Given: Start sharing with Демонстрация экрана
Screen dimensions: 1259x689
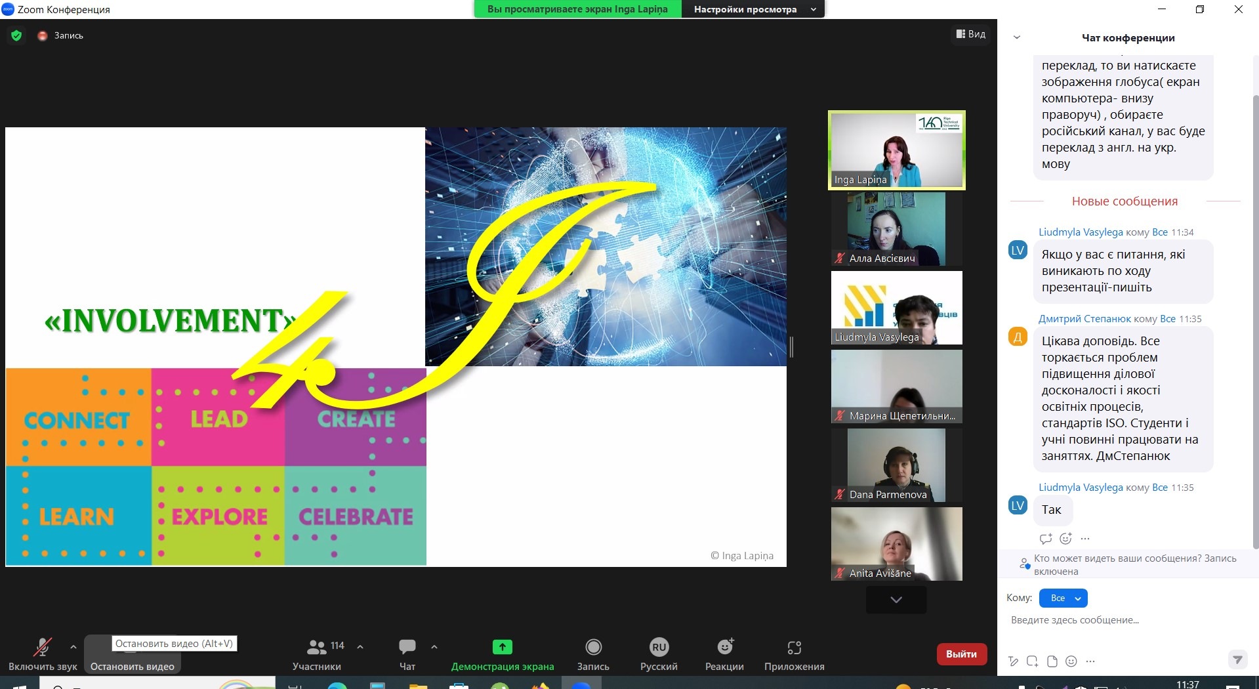Looking at the screenshot, I should 503,654.
